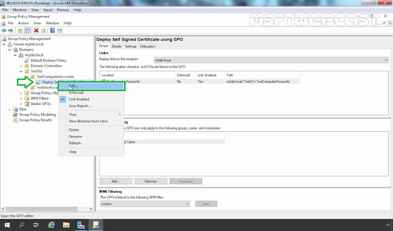Click the Open button beside WMI filter
393x231 pixels.
tap(206, 204)
